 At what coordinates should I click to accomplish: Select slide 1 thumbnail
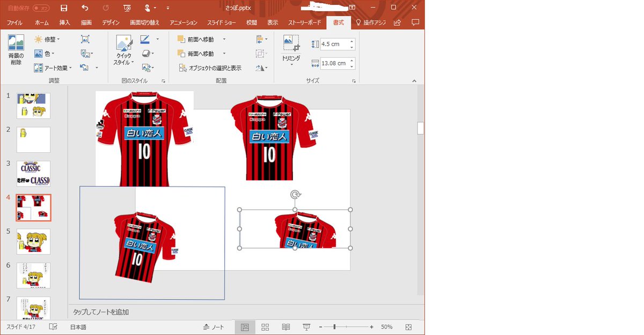click(33, 106)
